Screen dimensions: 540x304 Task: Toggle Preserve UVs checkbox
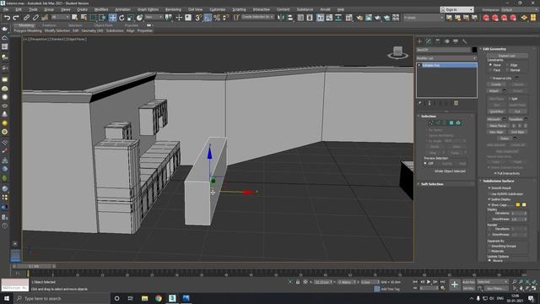tap(490, 79)
